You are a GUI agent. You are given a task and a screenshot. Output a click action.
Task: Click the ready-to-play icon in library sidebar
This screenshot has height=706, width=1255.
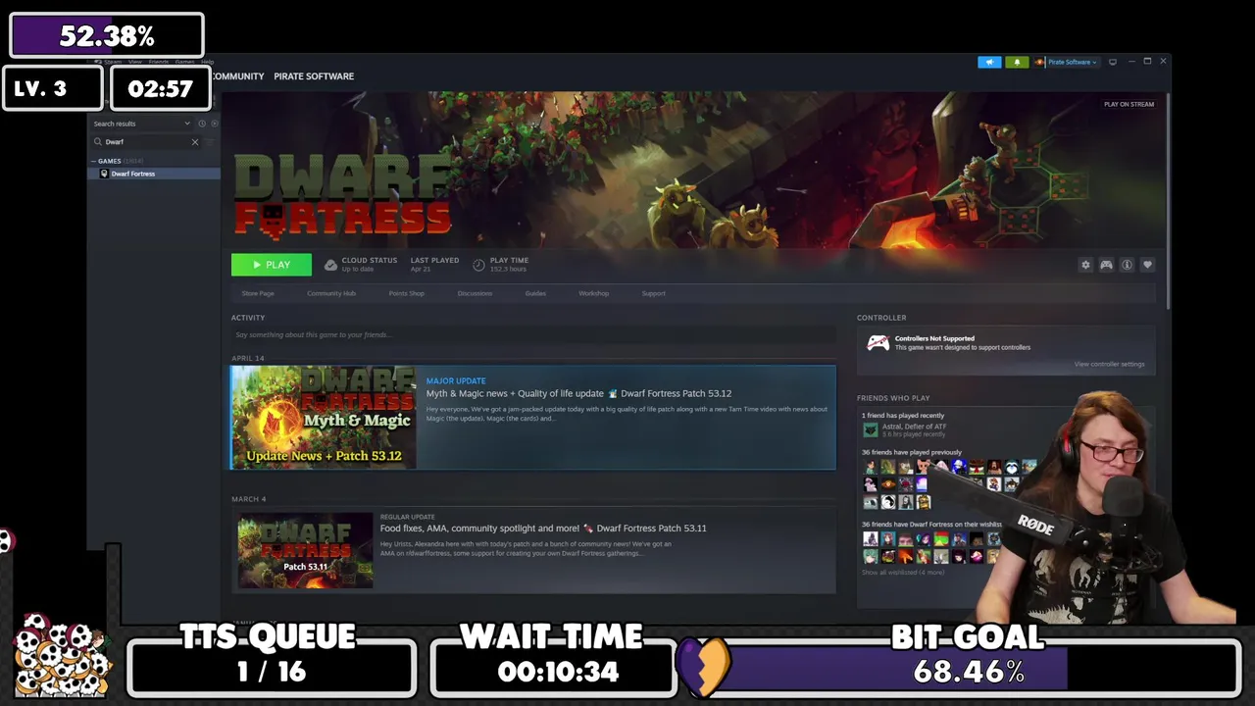(215, 124)
